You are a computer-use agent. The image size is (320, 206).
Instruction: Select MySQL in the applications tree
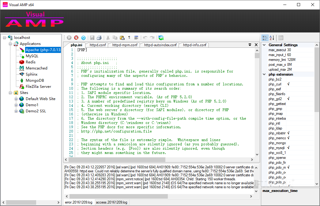click(32, 56)
